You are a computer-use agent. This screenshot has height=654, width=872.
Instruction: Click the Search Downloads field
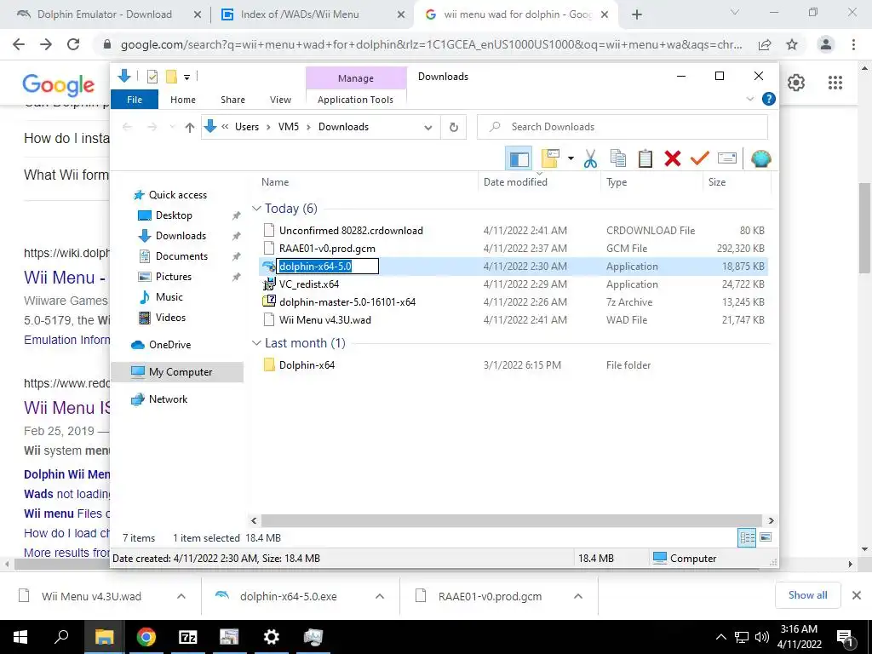point(622,127)
